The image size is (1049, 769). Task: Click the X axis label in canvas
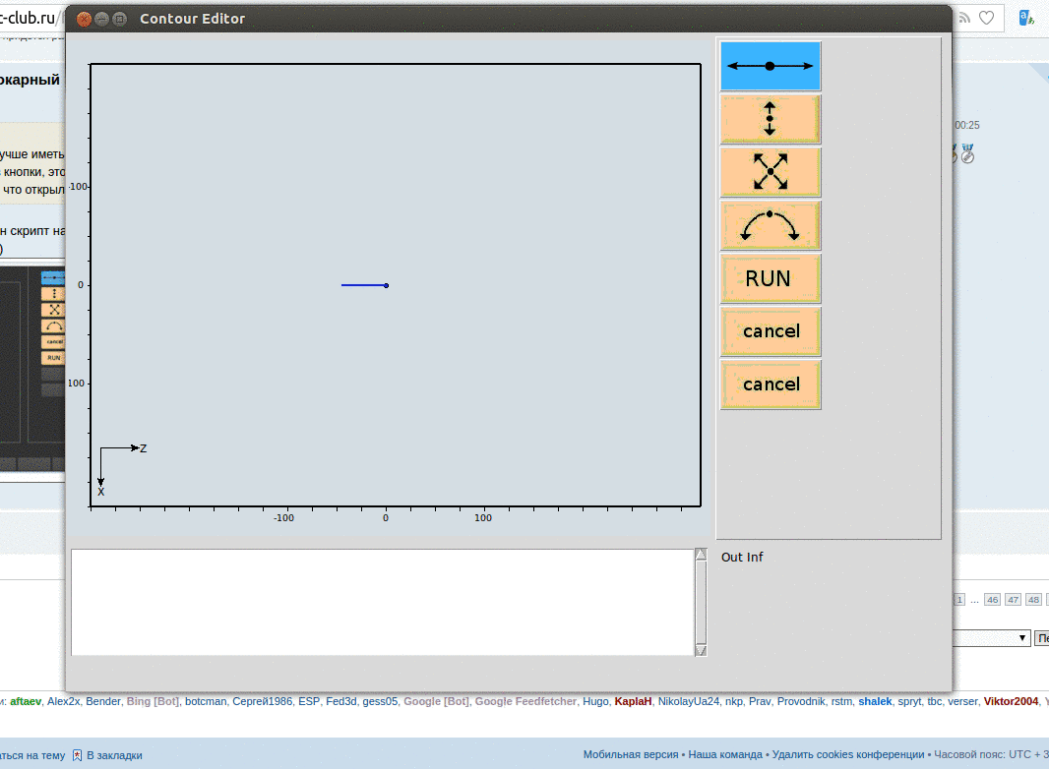coord(101,492)
